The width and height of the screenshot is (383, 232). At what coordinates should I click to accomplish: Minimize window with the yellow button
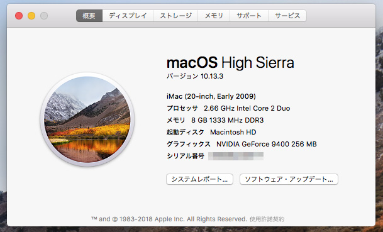(31, 16)
